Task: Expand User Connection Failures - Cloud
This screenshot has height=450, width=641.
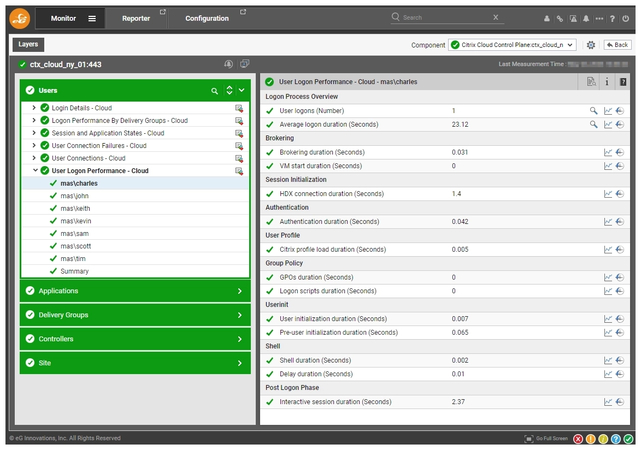Action: [34, 145]
